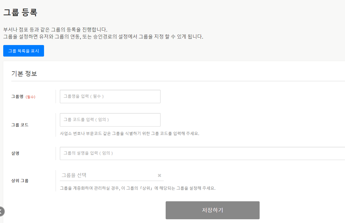This screenshot has width=345, height=223.
Task: Click the hint text about 그룹을 계층화하여 관리
Action: 137,188
